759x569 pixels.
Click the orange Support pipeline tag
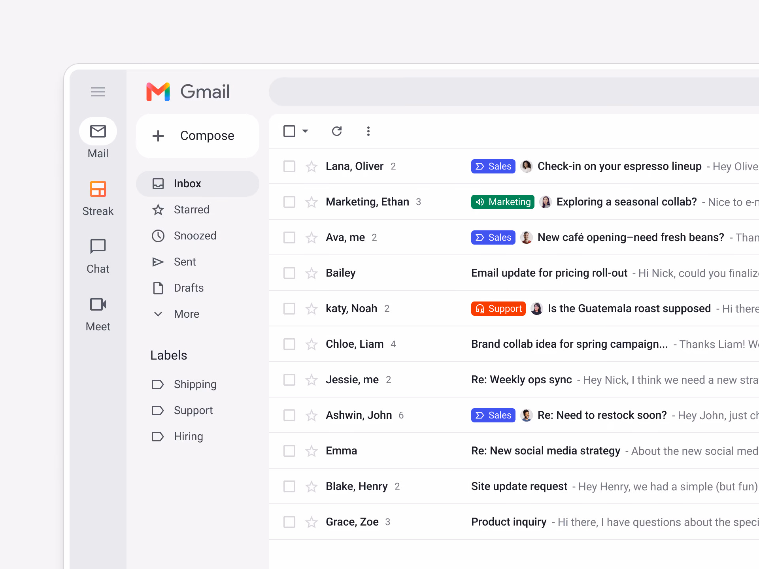click(x=498, y=309)
